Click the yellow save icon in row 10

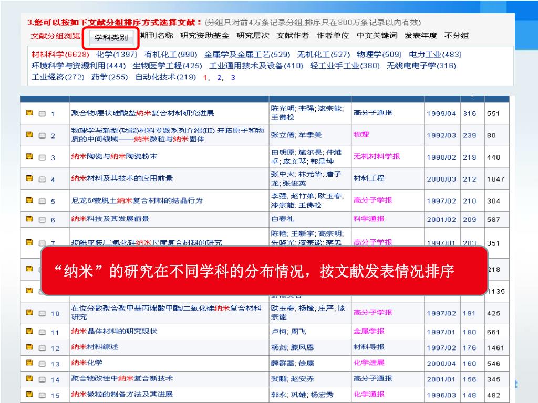[29, 313]
